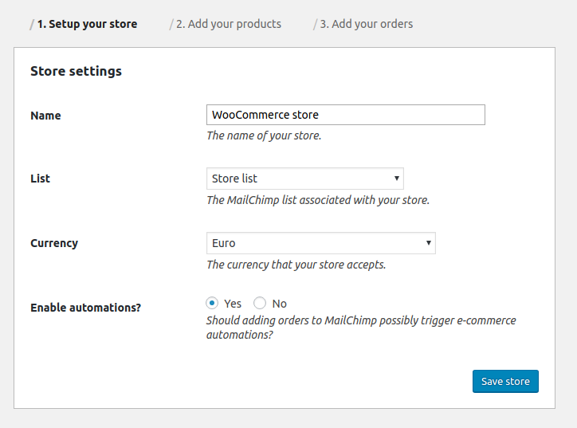577x428 pixels.
Task: Click the MailChimp list description text
Action: [x=318, y=200]
